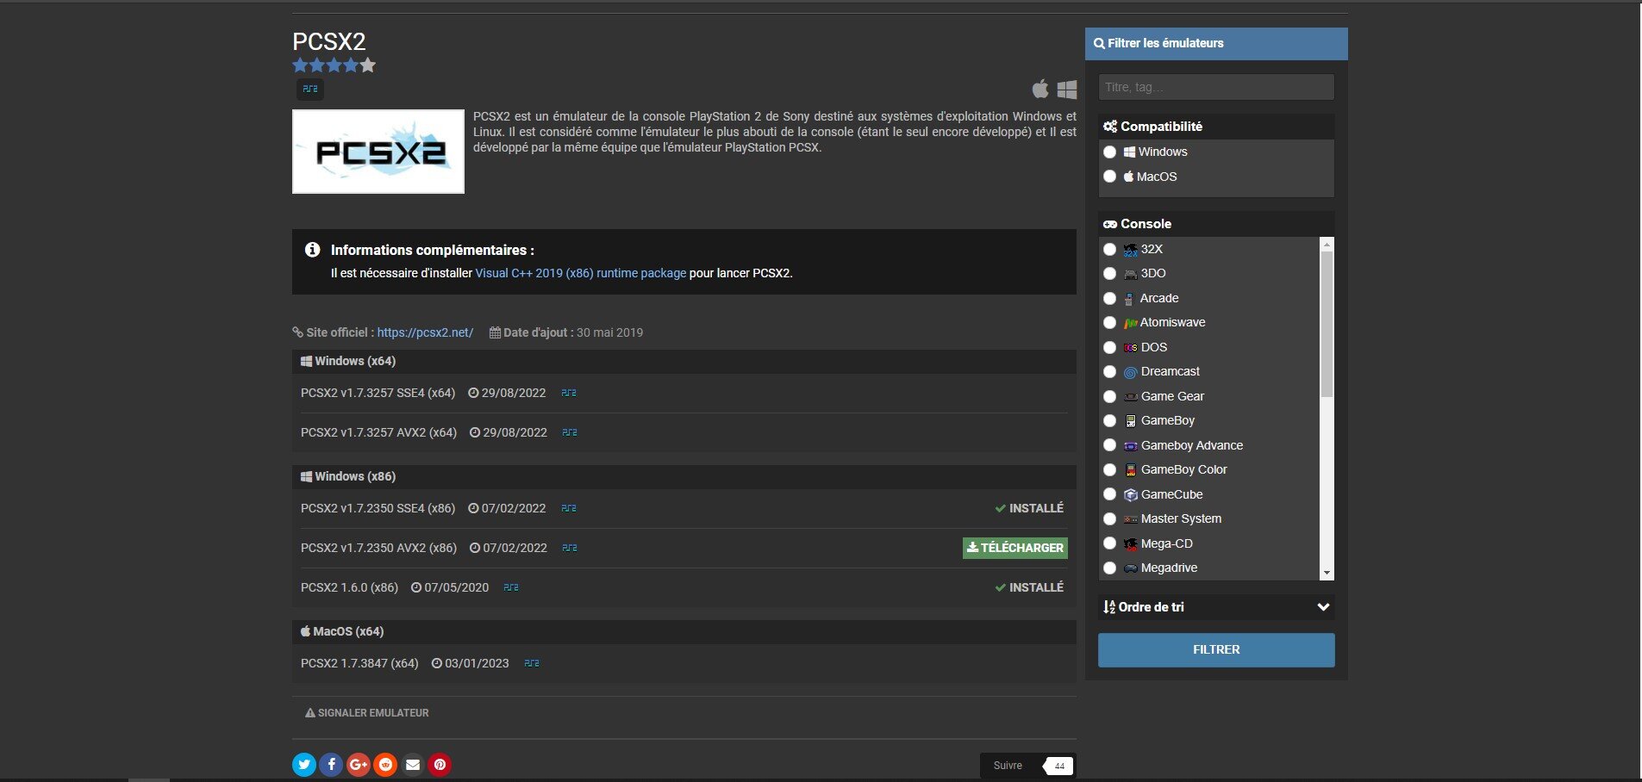Select the Megadrive console radio button
Image resolution: width=1642 pixels, height=782 pixels.
click(x=1109, y=568)
